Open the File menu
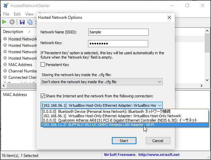 tap(6, 14)
